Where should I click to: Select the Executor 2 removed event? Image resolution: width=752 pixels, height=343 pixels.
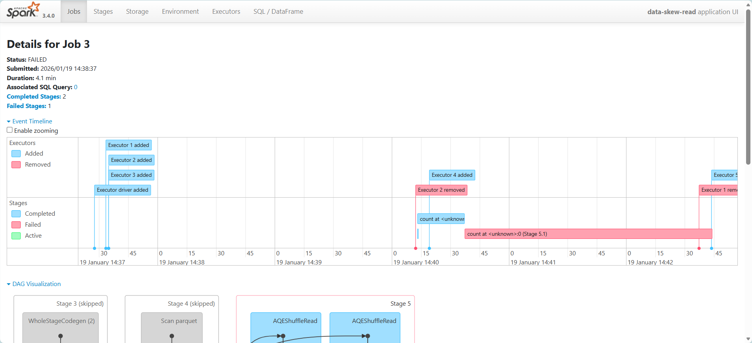pos(441,190)
